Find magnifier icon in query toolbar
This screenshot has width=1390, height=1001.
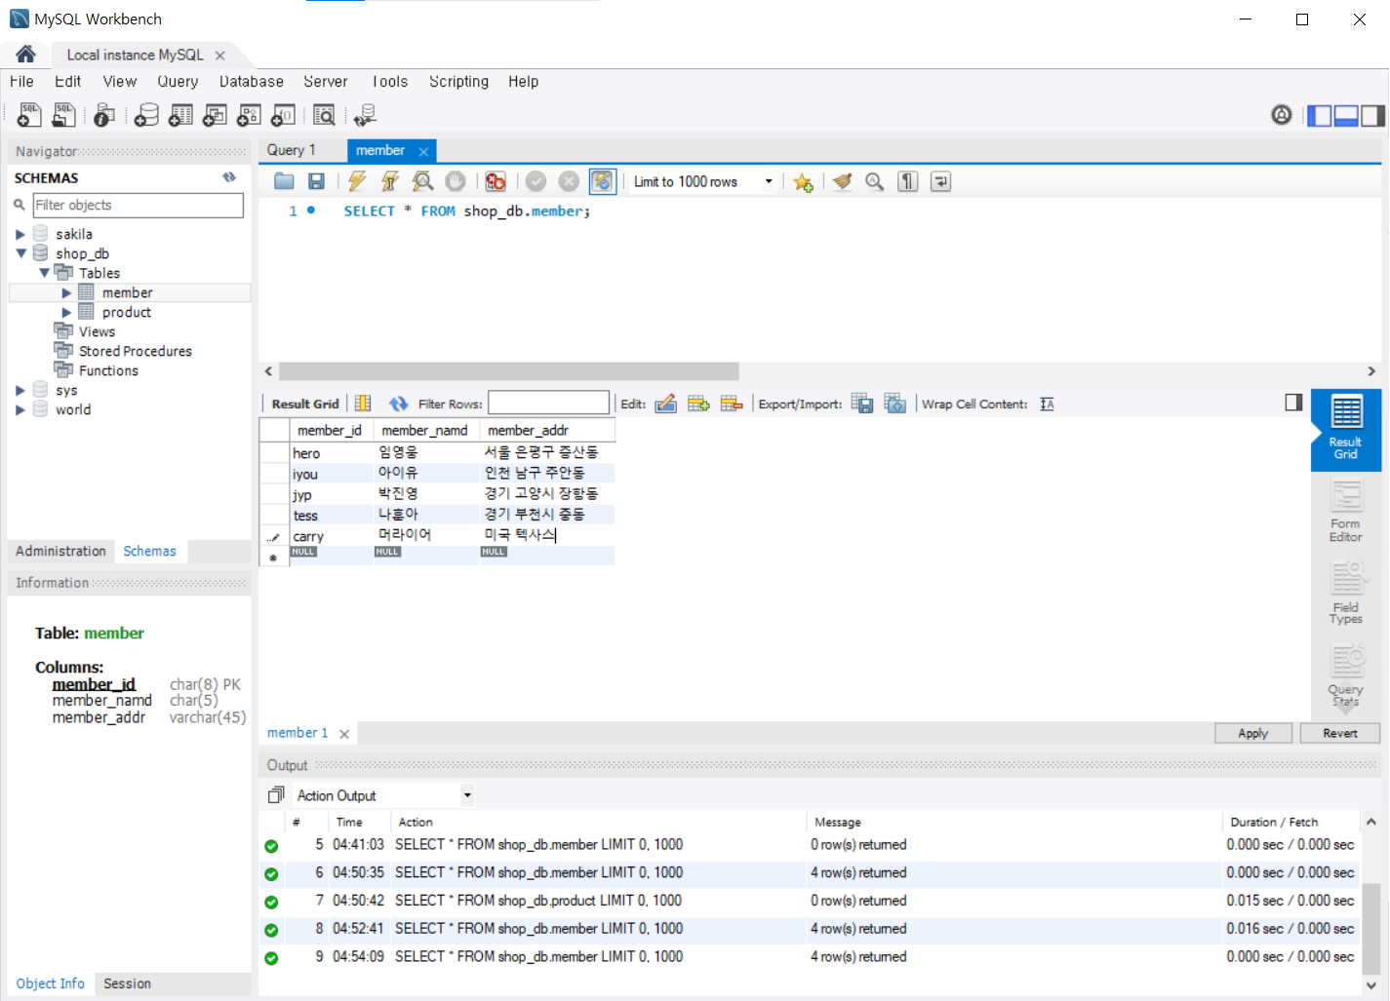pos(874,181)
